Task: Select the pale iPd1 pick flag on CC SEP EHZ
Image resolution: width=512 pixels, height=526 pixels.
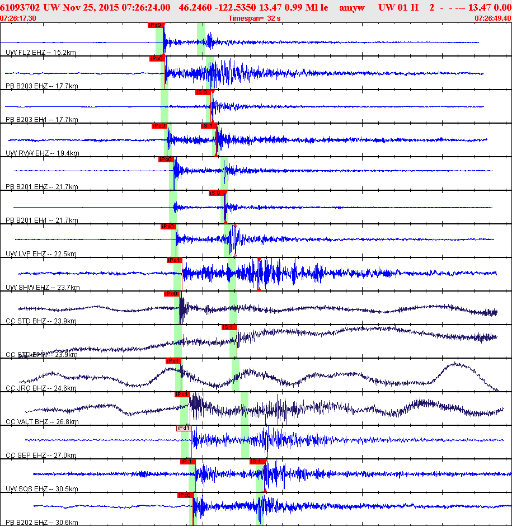Action: (184, 429)
